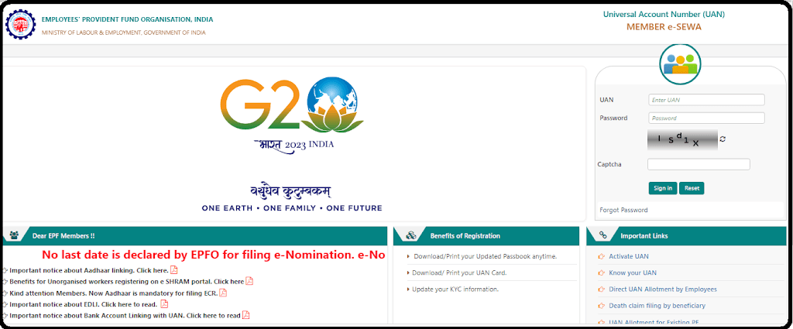Focus the Enter UAN field

[706, 100]
